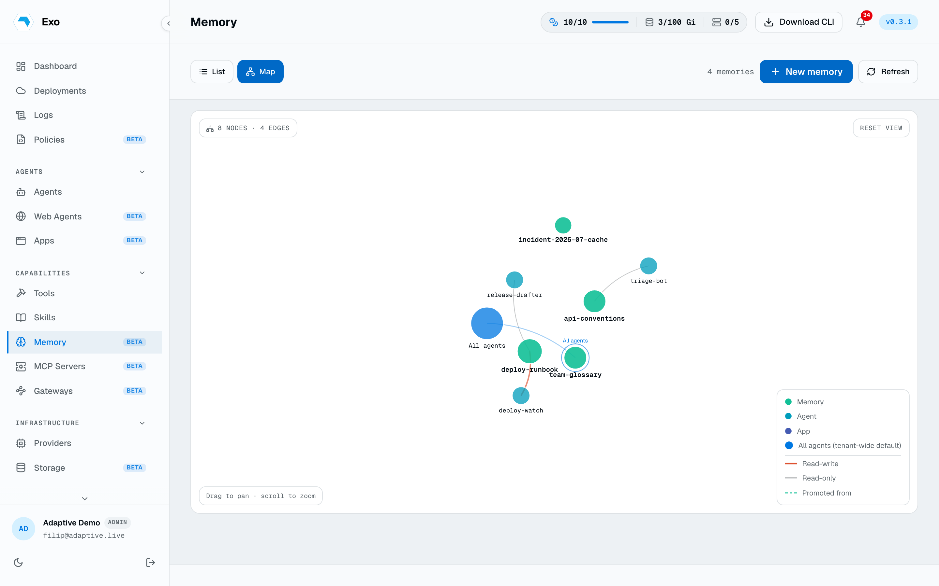Collapse the CAPABILITIES section chevron

pos(142,273)
